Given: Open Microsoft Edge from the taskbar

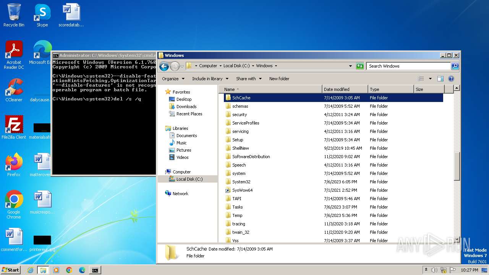Looking at the screenshot, I should 82,270.
